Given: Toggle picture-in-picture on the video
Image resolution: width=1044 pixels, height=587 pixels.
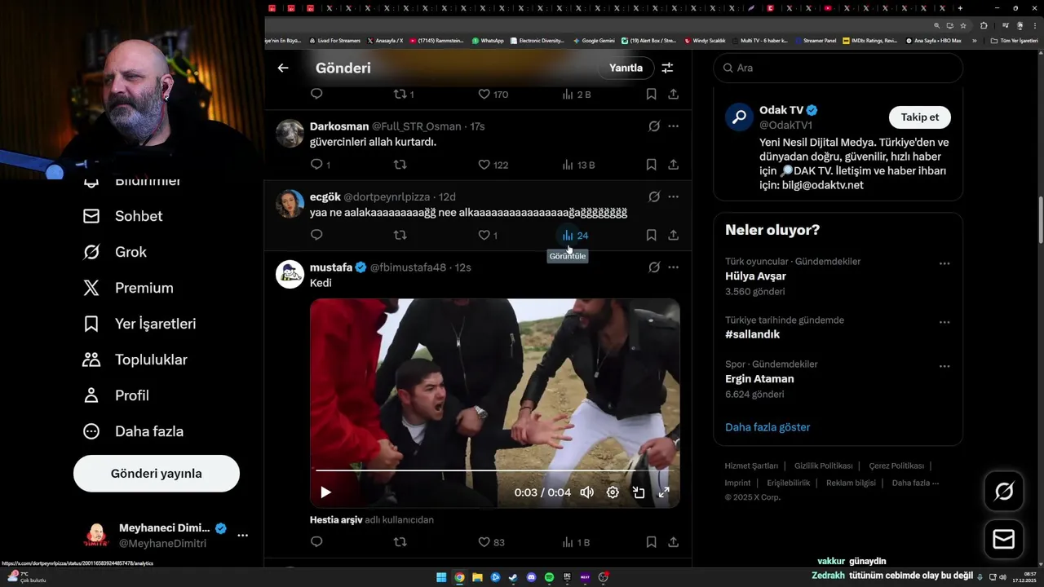Looking at the screenshot, I should pyautogui.click(x=639, y=492).
